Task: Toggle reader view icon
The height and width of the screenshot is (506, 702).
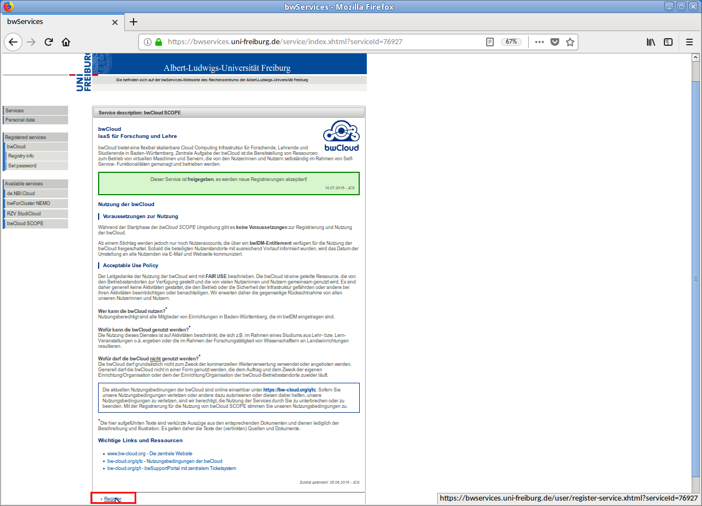Action: click(490, 42)
